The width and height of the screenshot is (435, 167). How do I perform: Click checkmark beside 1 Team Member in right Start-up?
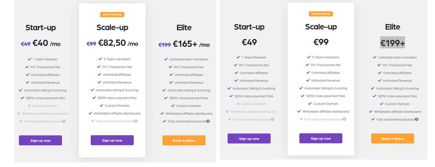pyautogui.click(x=238, y=57)
